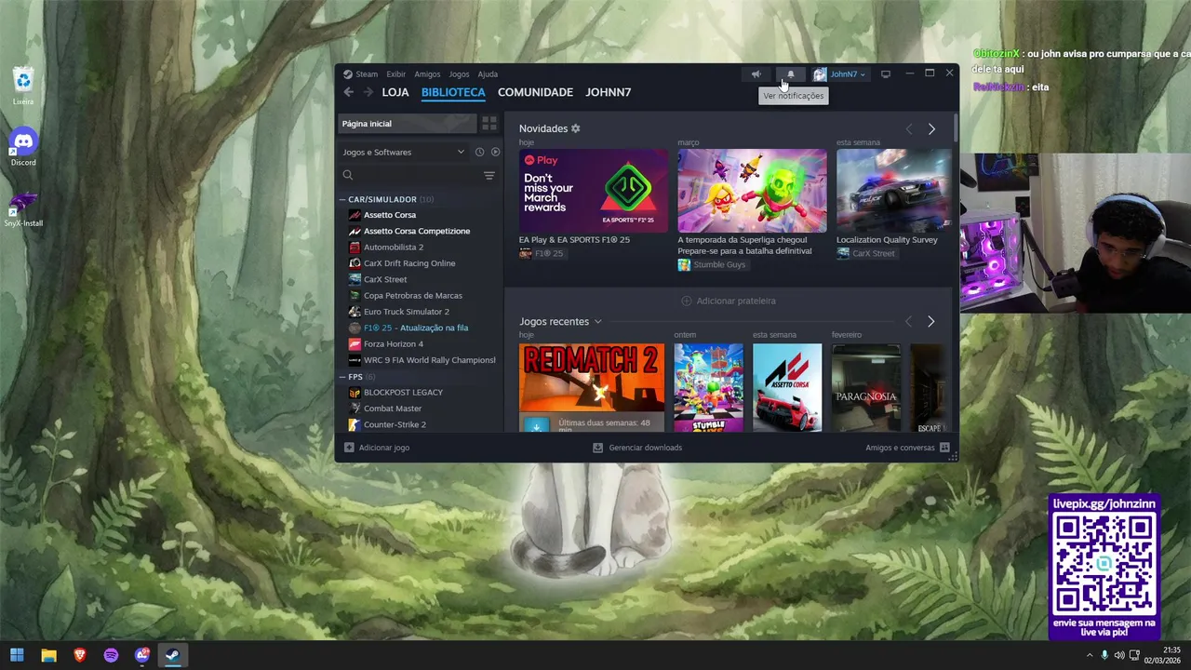This screenshot has width=1191, height=670.
Task: Open the Jogos menu
Action: (459, 74)
